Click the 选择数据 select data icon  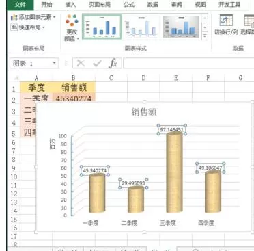[248, 25]
